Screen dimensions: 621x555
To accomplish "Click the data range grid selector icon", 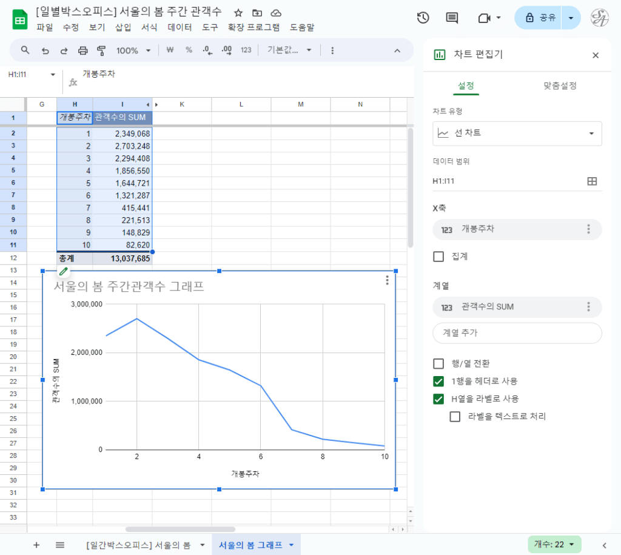I will [592, 181].
